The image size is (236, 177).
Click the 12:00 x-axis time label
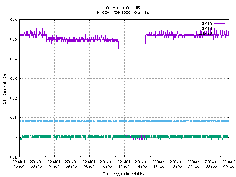(124, 167)
